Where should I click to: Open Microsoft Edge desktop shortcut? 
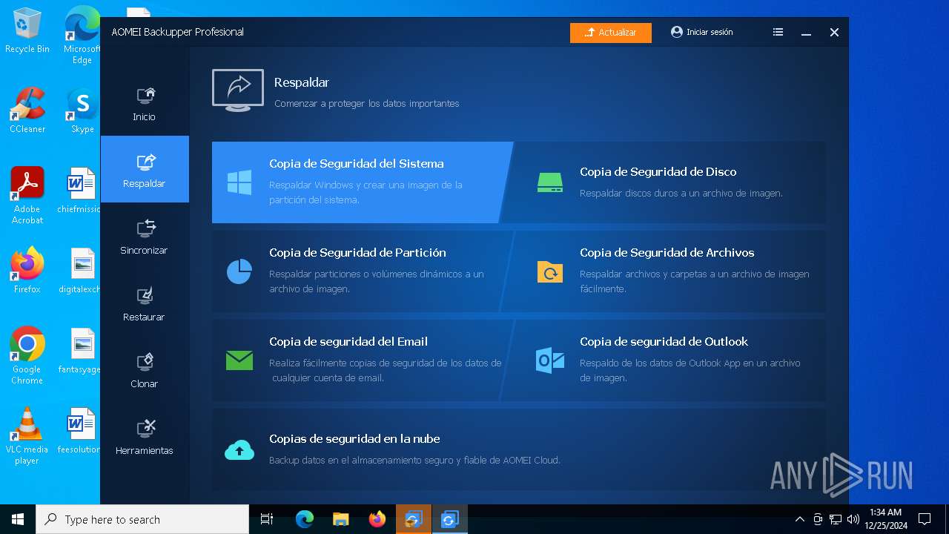82,36
